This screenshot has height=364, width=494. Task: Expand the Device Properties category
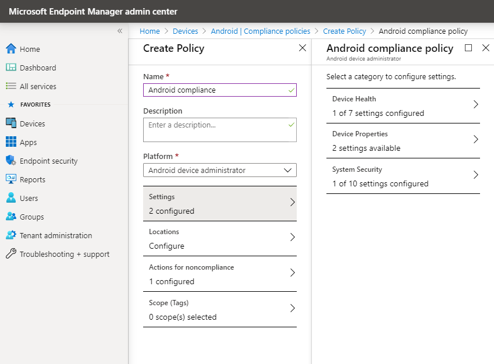click(x=403, y=141)
